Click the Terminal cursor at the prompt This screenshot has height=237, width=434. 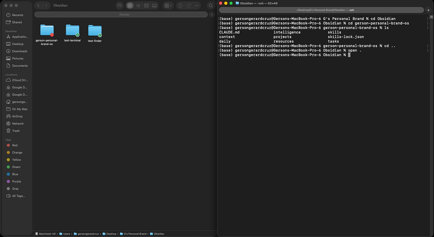coord(349,55)
